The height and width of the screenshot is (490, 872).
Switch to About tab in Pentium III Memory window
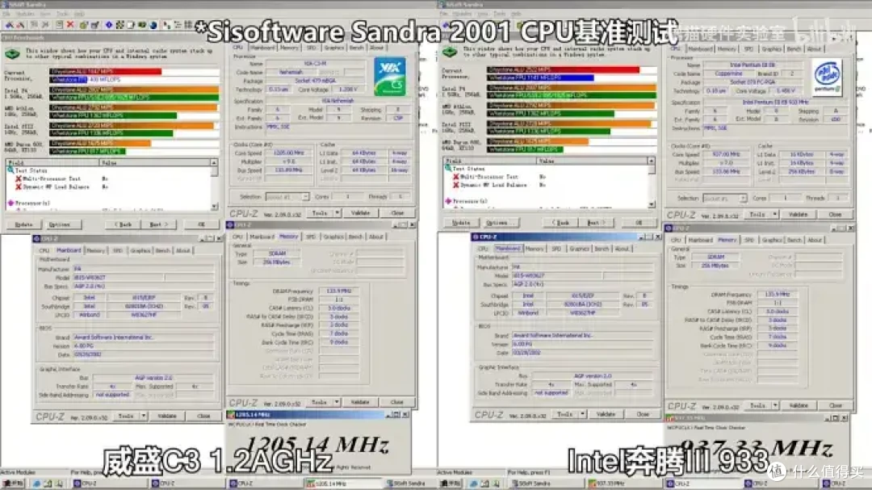[815, 241]
